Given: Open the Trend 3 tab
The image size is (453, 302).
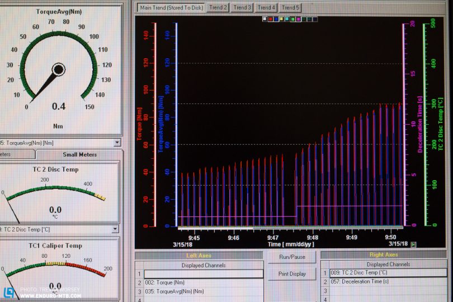Looking at the screenshot, I should coord(242,8).
